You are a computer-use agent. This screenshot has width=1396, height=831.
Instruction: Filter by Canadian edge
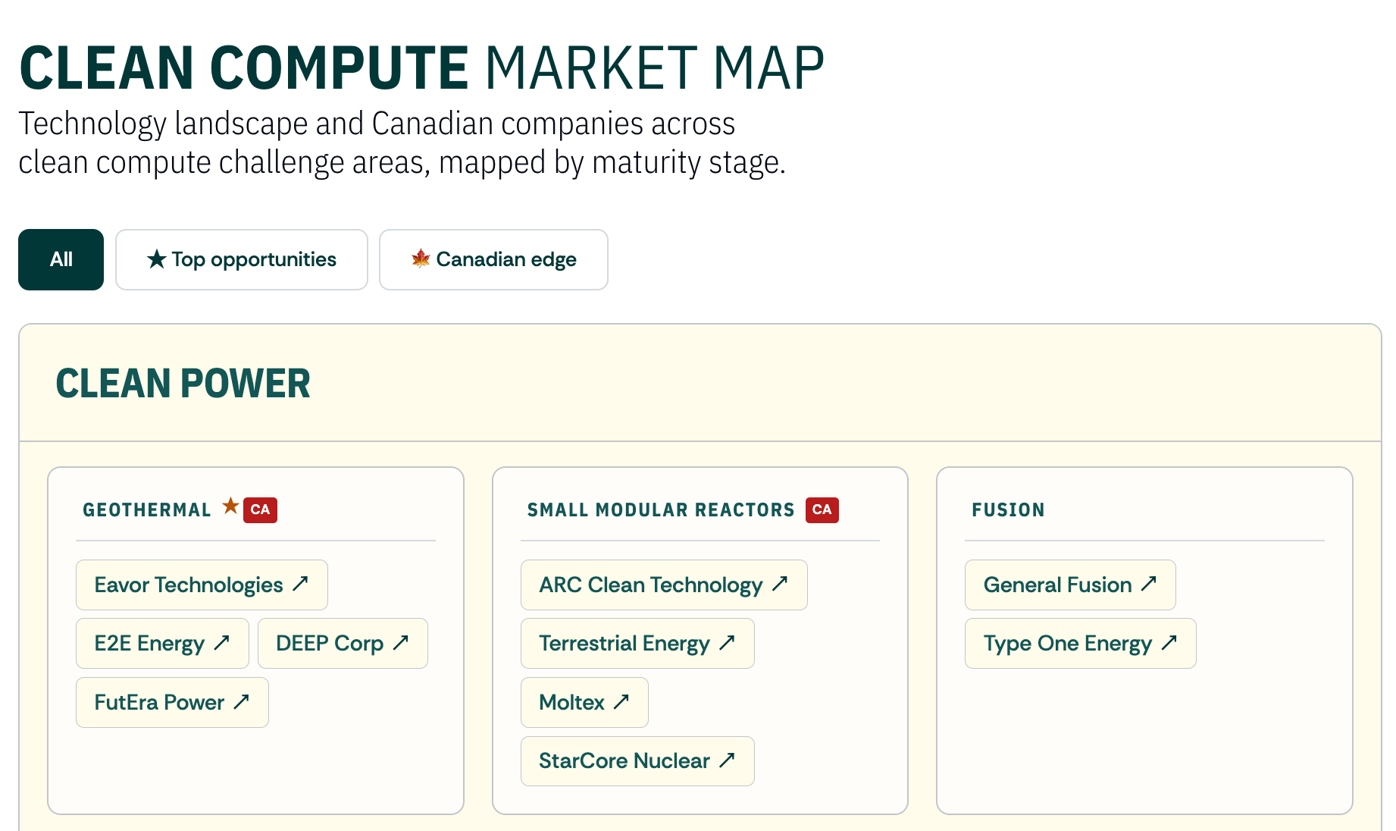[x=493, y=259]
